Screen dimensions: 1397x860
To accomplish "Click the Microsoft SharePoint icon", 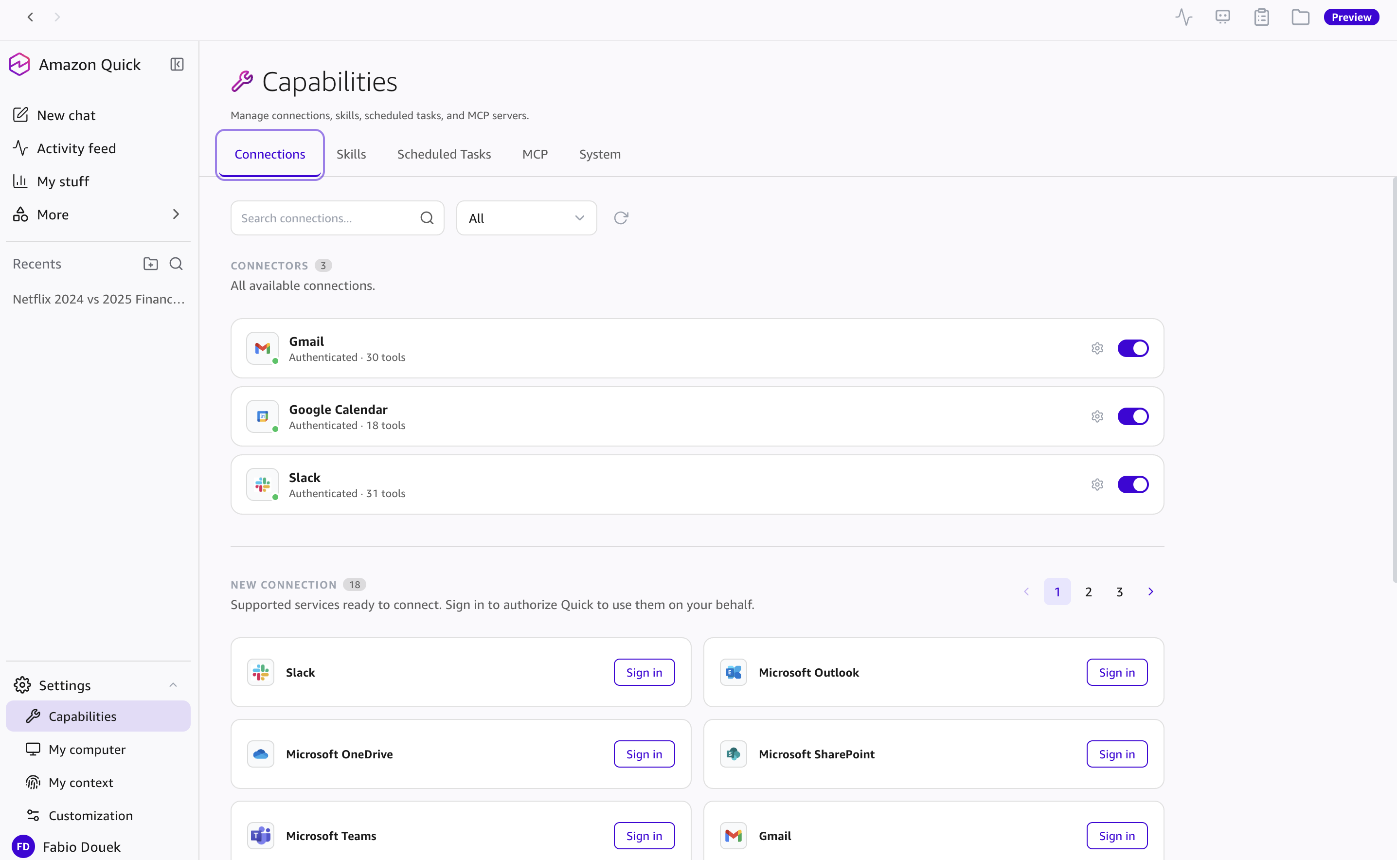I will point(733,753).
